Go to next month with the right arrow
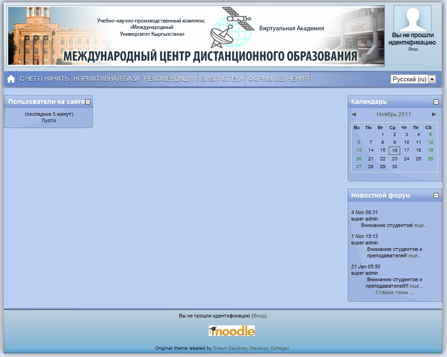The image size is (447, 357). tap(435, 113)
